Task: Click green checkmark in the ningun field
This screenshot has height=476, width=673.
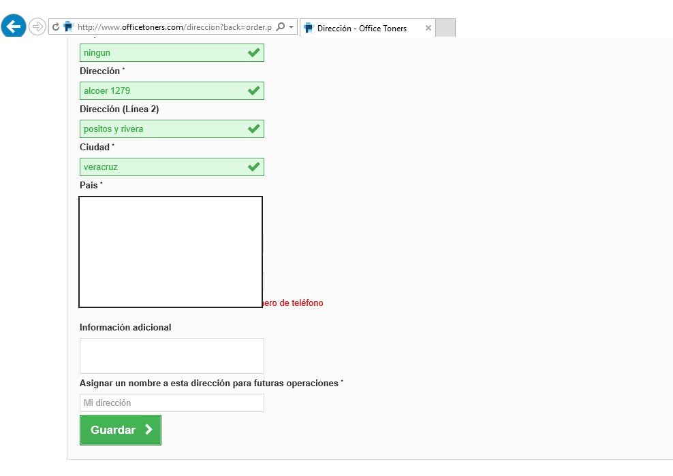Action: [253, 52]
